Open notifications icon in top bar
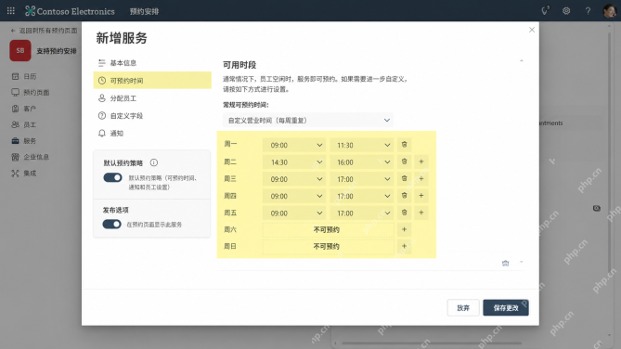The width and height of the screenshot is (621, 349). [x=546, y=11]
